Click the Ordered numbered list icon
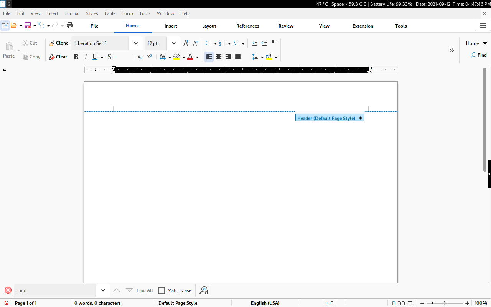Screen dimensions: 491x307 pos(222,43)
